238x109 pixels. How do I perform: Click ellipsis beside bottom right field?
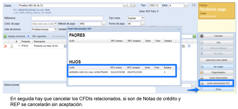click(x=194, y=85)
